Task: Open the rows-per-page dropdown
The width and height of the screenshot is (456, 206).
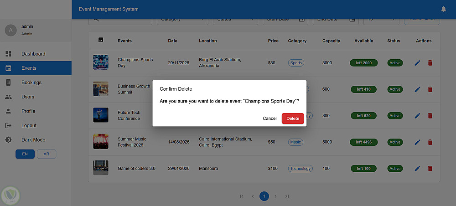Action: 381,19
